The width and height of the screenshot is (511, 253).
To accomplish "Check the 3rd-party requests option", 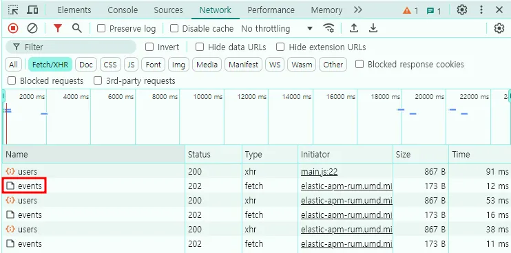I will coord(98,80).
